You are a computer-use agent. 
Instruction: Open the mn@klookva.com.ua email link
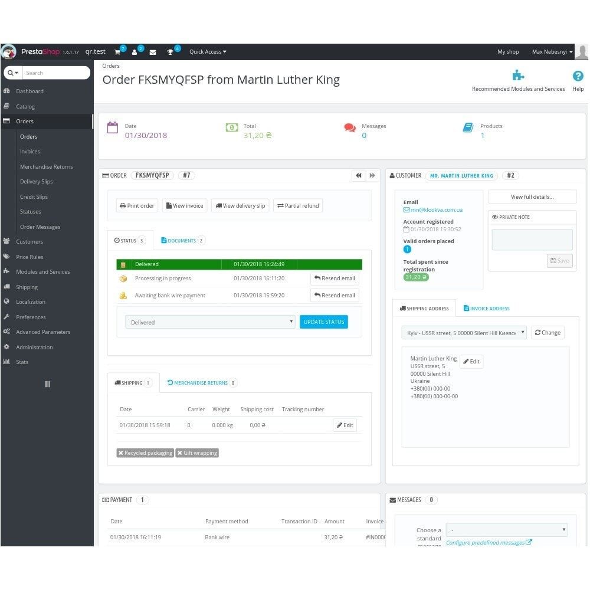pos(433,210)
